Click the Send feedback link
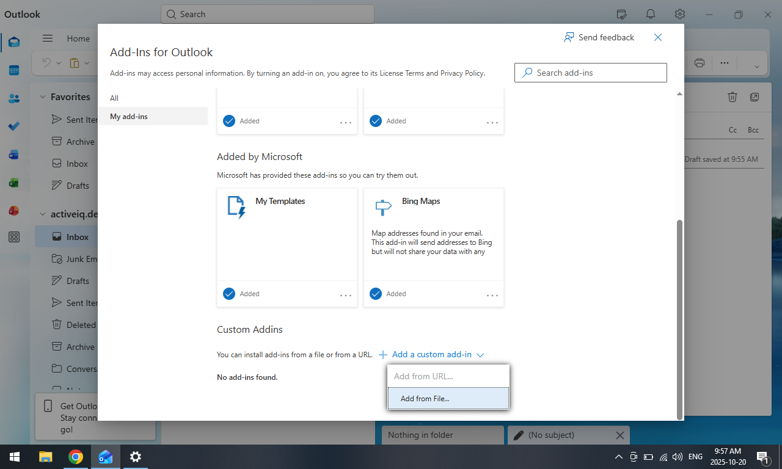782x469 pixels. (599, 37)
